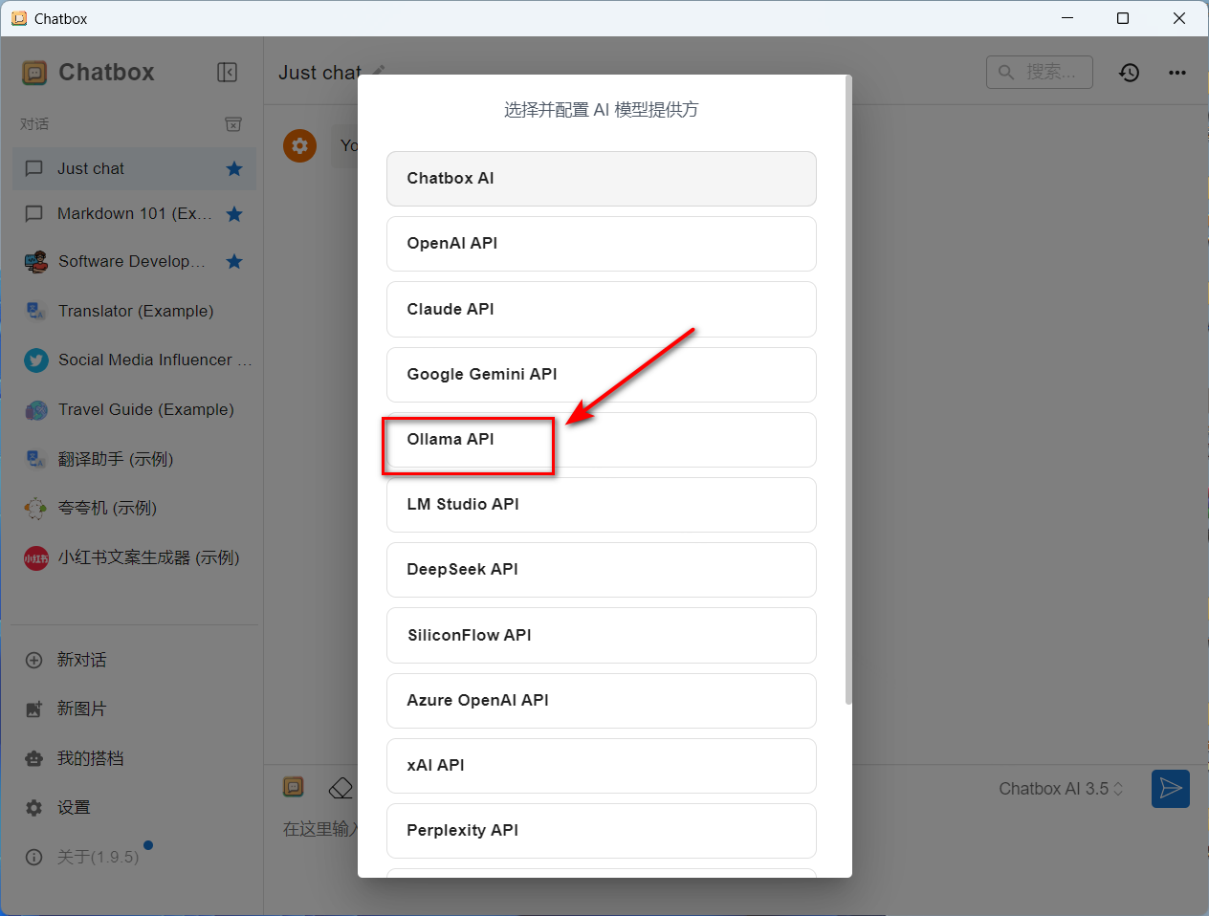Click the plus icon next to 新对话
Viewport: 1209px width, 916px height.
pyautogui.click(x=34, y=660)
